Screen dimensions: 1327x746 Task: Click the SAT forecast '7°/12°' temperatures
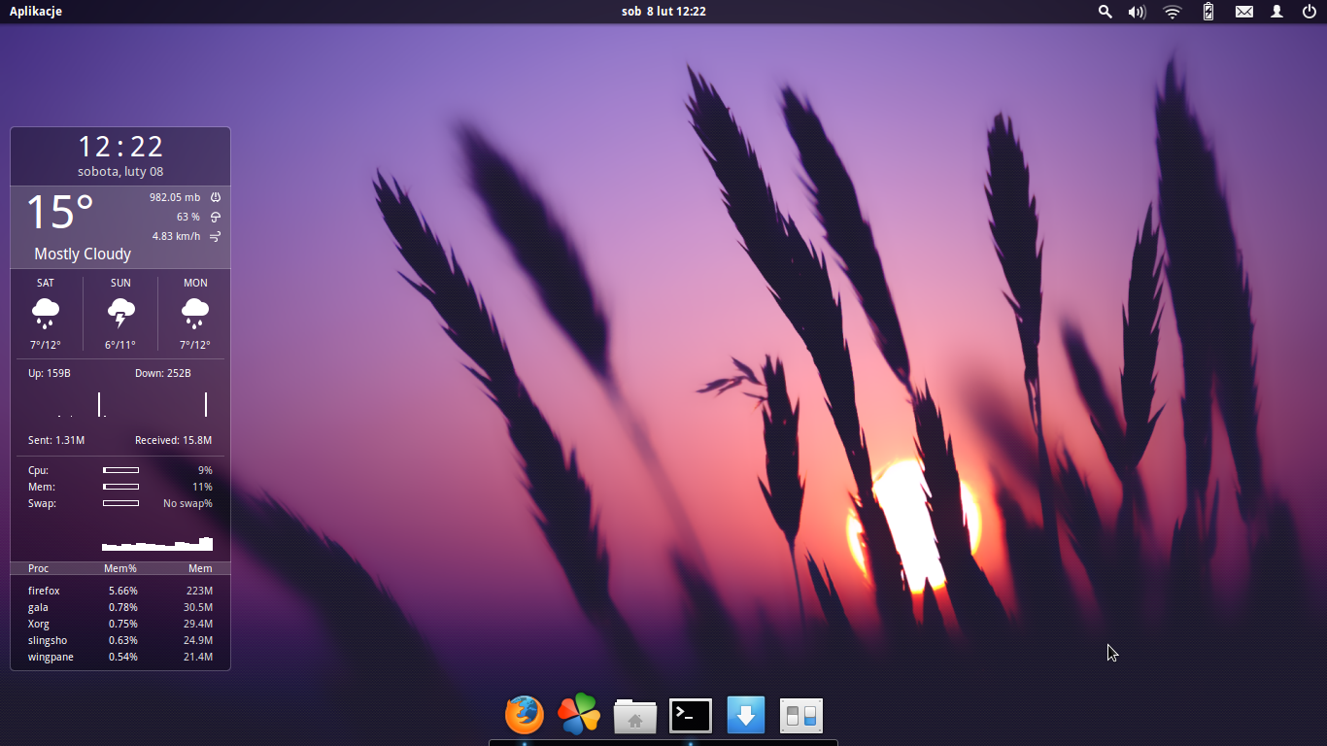tap(46, 345)
